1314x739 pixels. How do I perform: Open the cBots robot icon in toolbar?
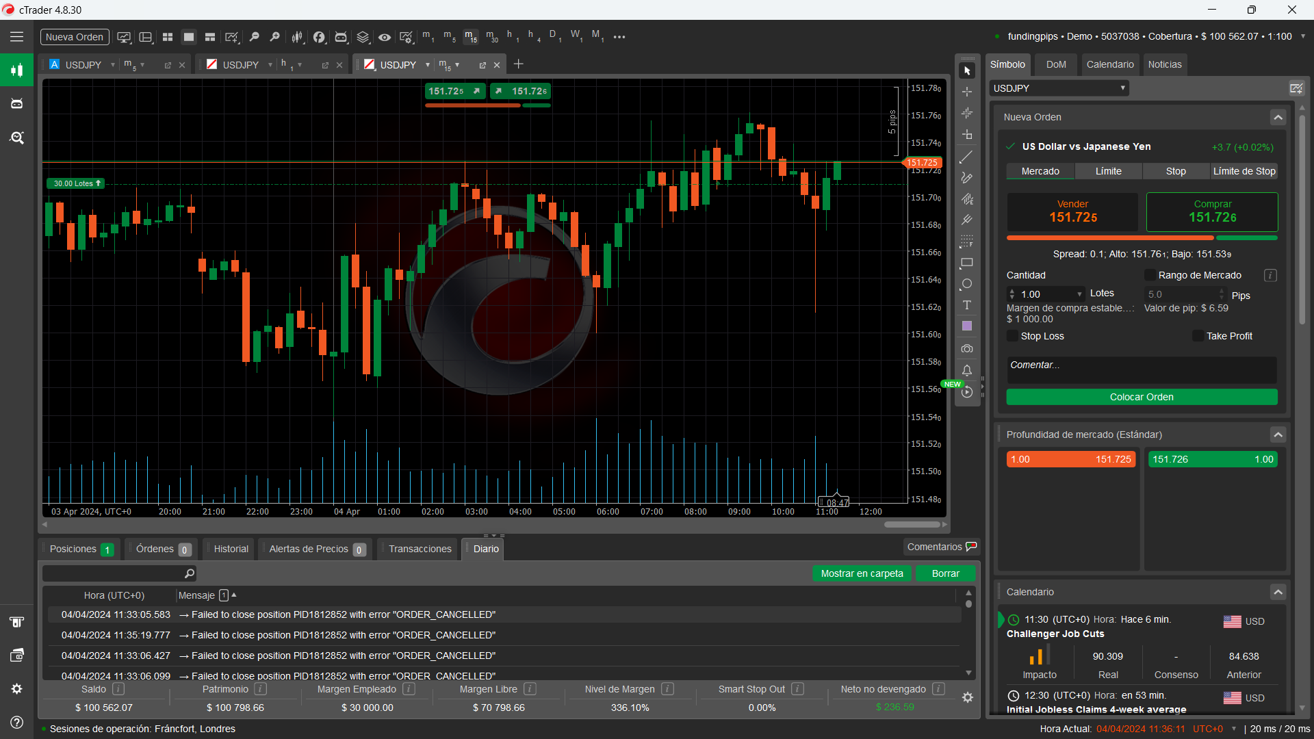click(x=341, y=37)
